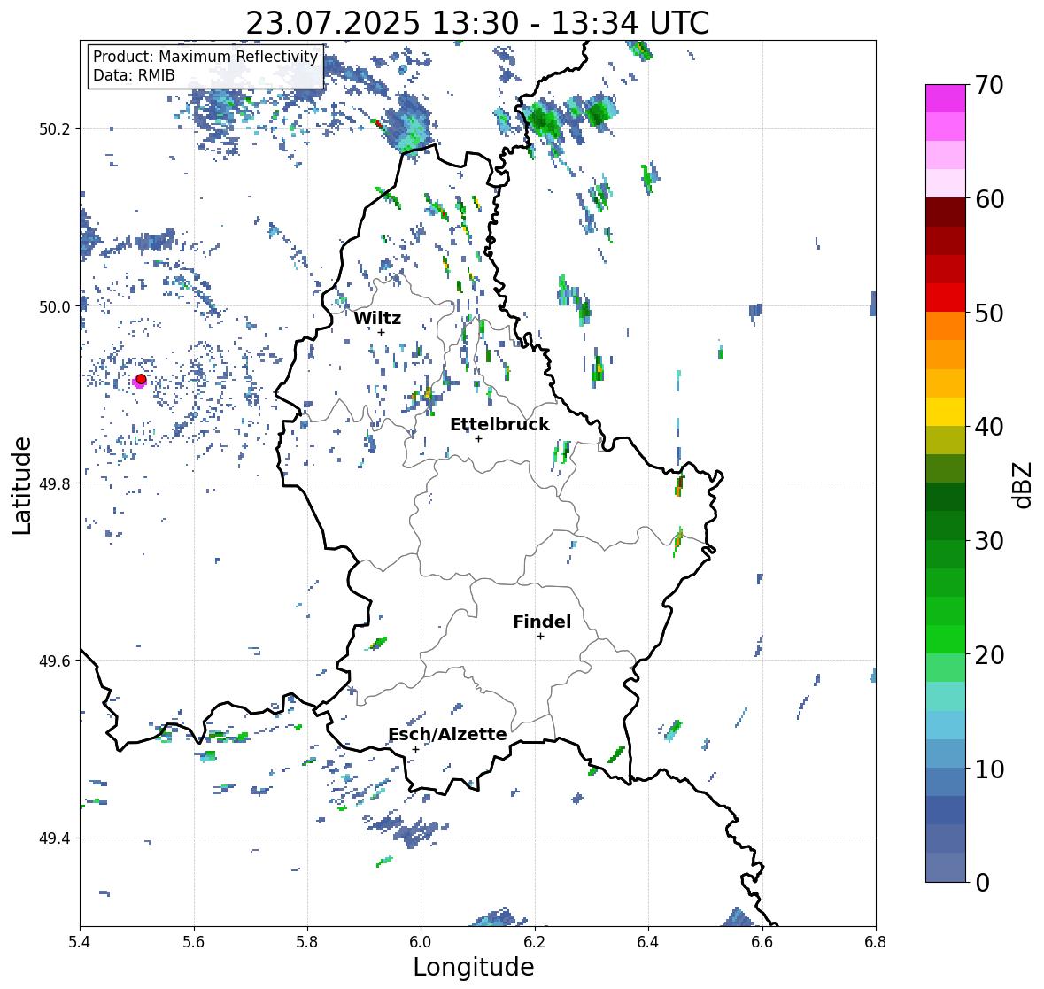Click the 30 tick on colorbar

(988, 541)
